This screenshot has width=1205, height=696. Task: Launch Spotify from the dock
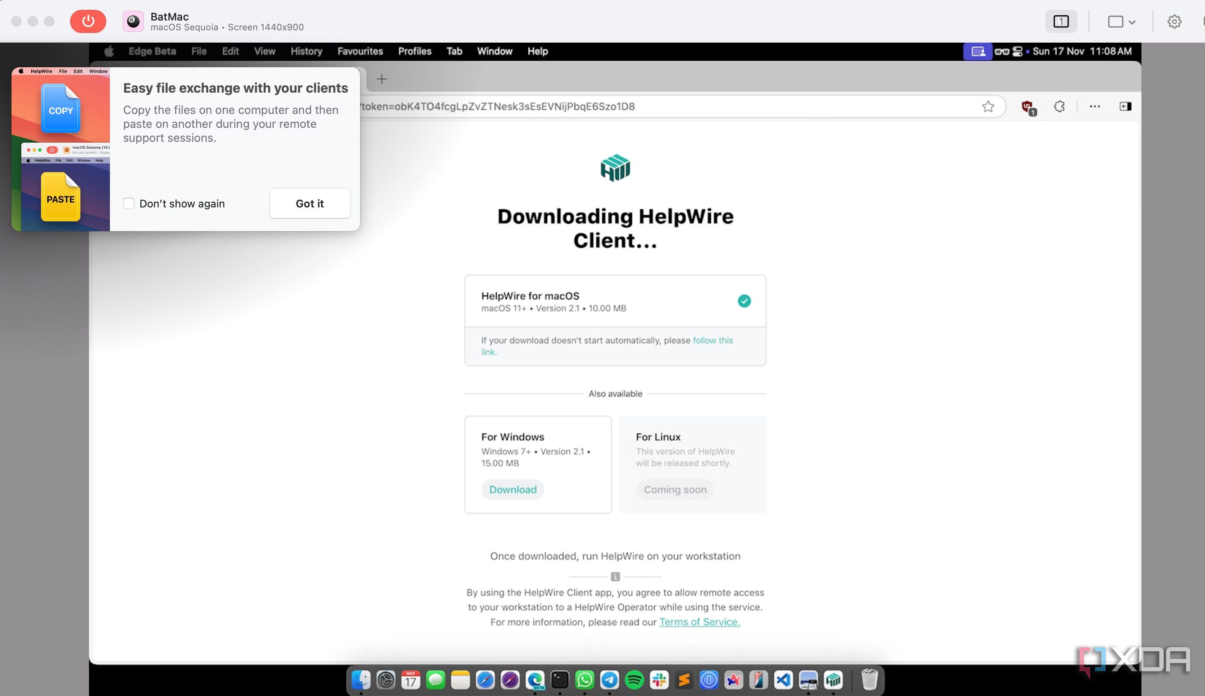[x=634, y=679]
